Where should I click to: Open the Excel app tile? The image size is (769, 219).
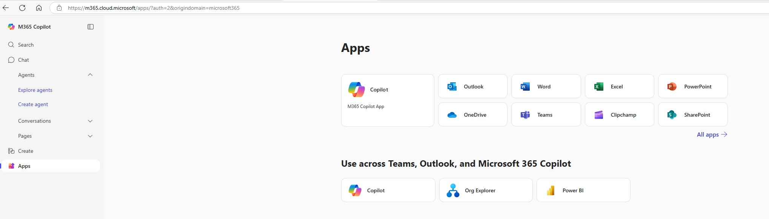(x=619, y=86)
